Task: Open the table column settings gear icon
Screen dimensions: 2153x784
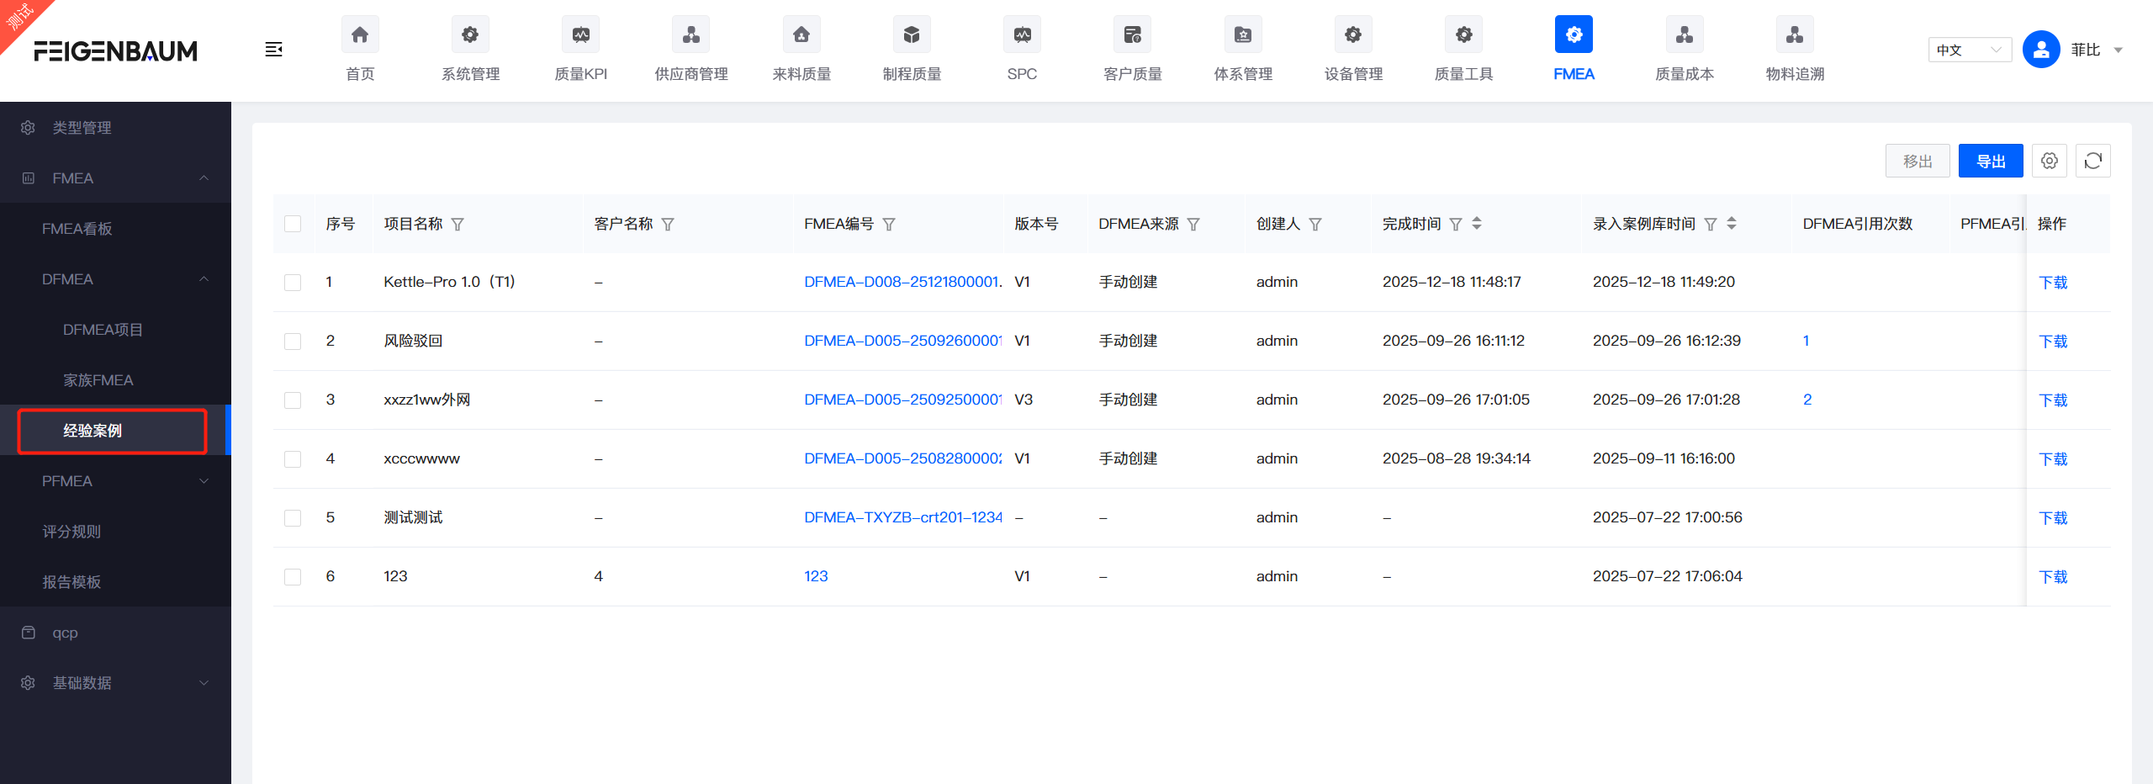Action: coord(2050,161)
